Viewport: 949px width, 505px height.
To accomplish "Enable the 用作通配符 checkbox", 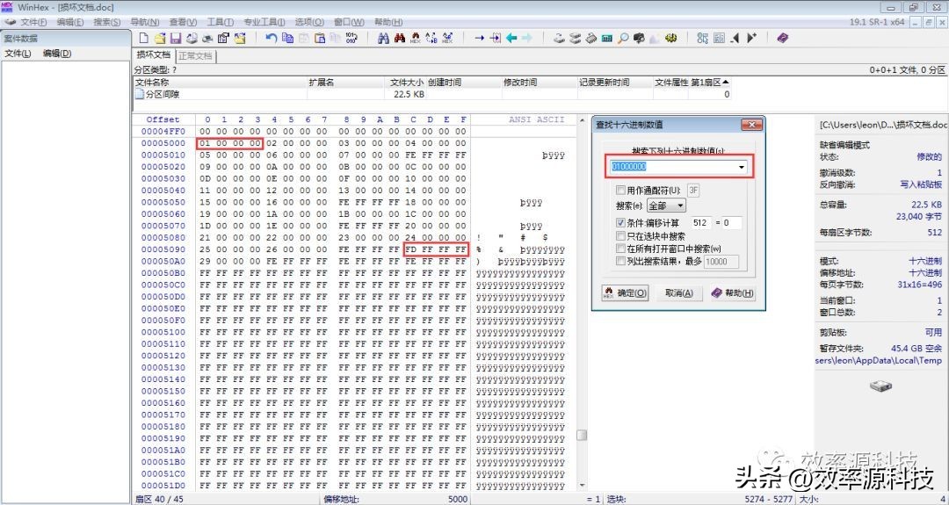I will point(620,190).
